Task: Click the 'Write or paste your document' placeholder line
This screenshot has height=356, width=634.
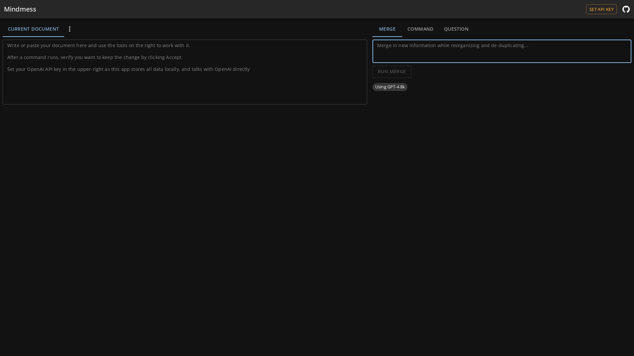Action: [98, 45]
